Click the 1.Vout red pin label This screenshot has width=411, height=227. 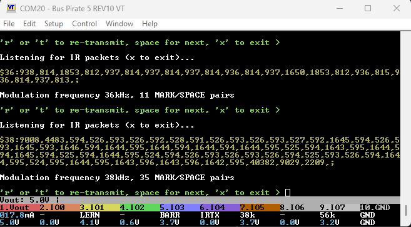20,208
